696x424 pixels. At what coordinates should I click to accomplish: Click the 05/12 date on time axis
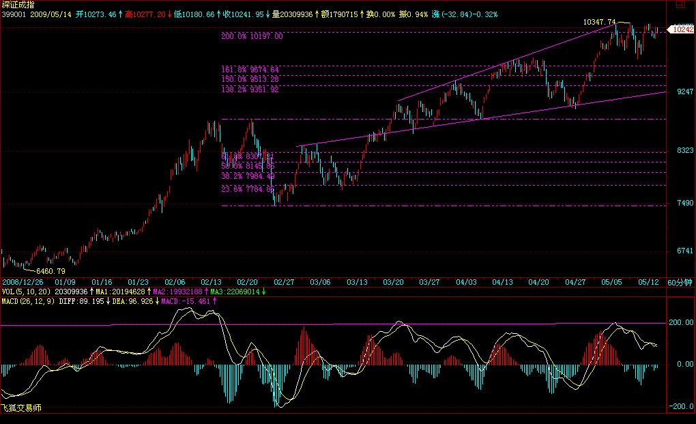click(648, 283)
